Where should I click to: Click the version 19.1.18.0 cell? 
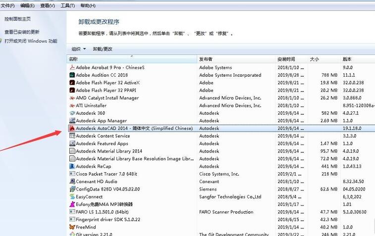[352, 128]
